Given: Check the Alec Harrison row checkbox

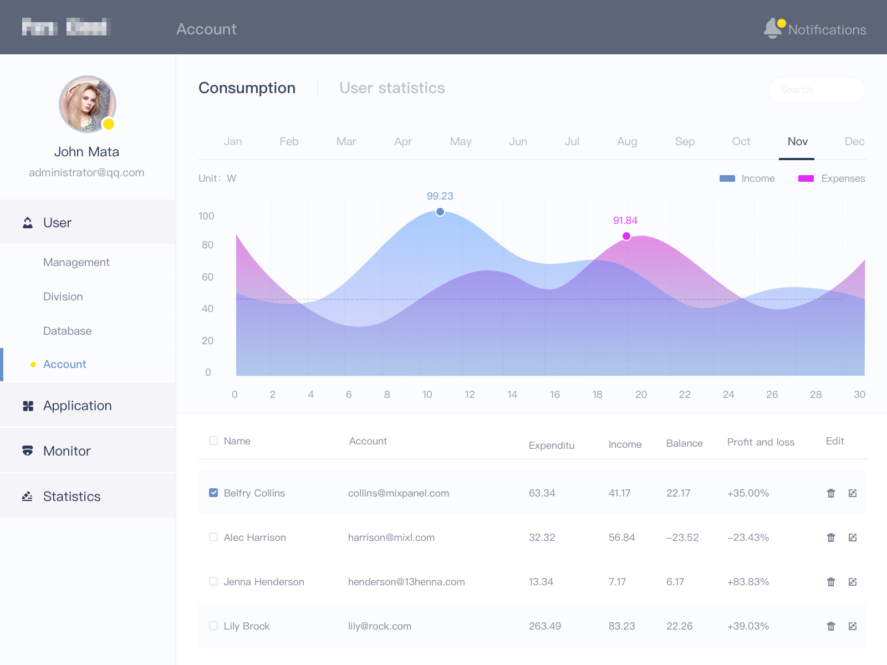Looking at the screenshot, I should tap(213, 537).
